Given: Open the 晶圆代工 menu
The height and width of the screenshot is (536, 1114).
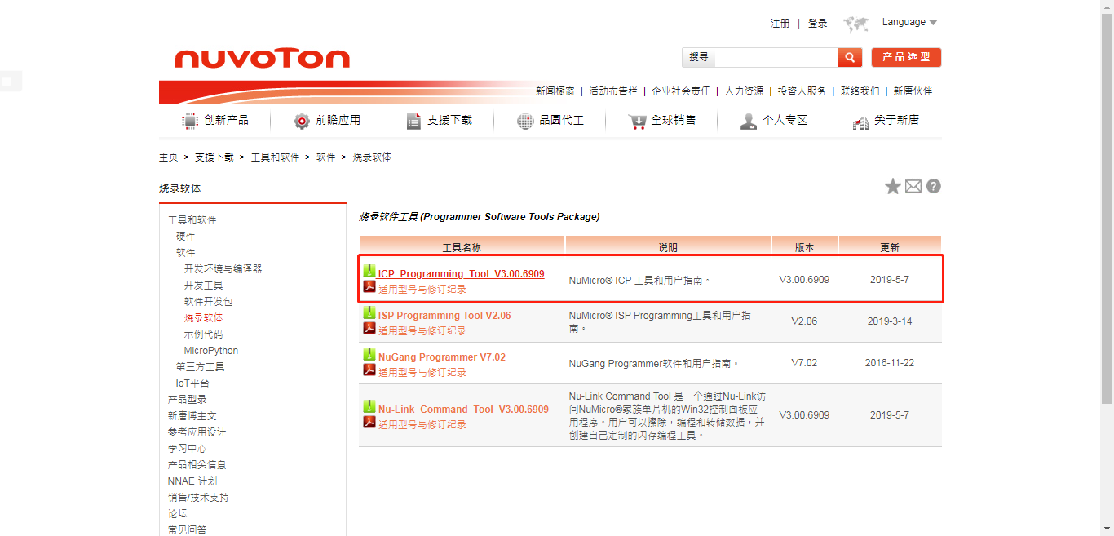Looking at the screenshot, I should click(561, 120).
